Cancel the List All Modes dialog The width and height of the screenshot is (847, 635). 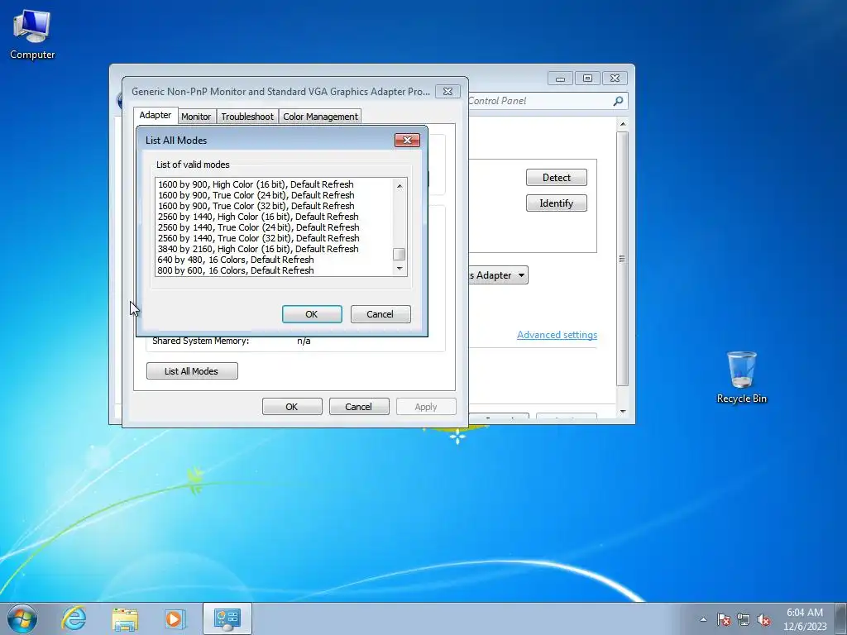(380, 314)
